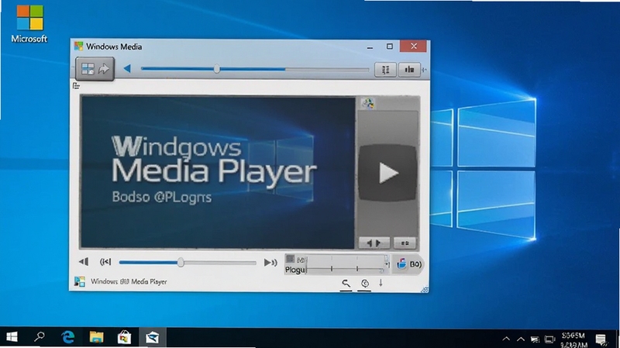Click the library grid view icon in toolbar

coord(88,69)
